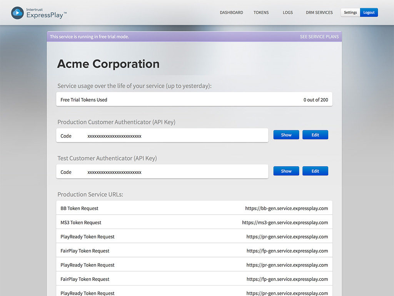Viewport: 394px width, 296px height.
Task: Click the ms3-gen.service.expressplay.com URL
Action: pos(285,222)
